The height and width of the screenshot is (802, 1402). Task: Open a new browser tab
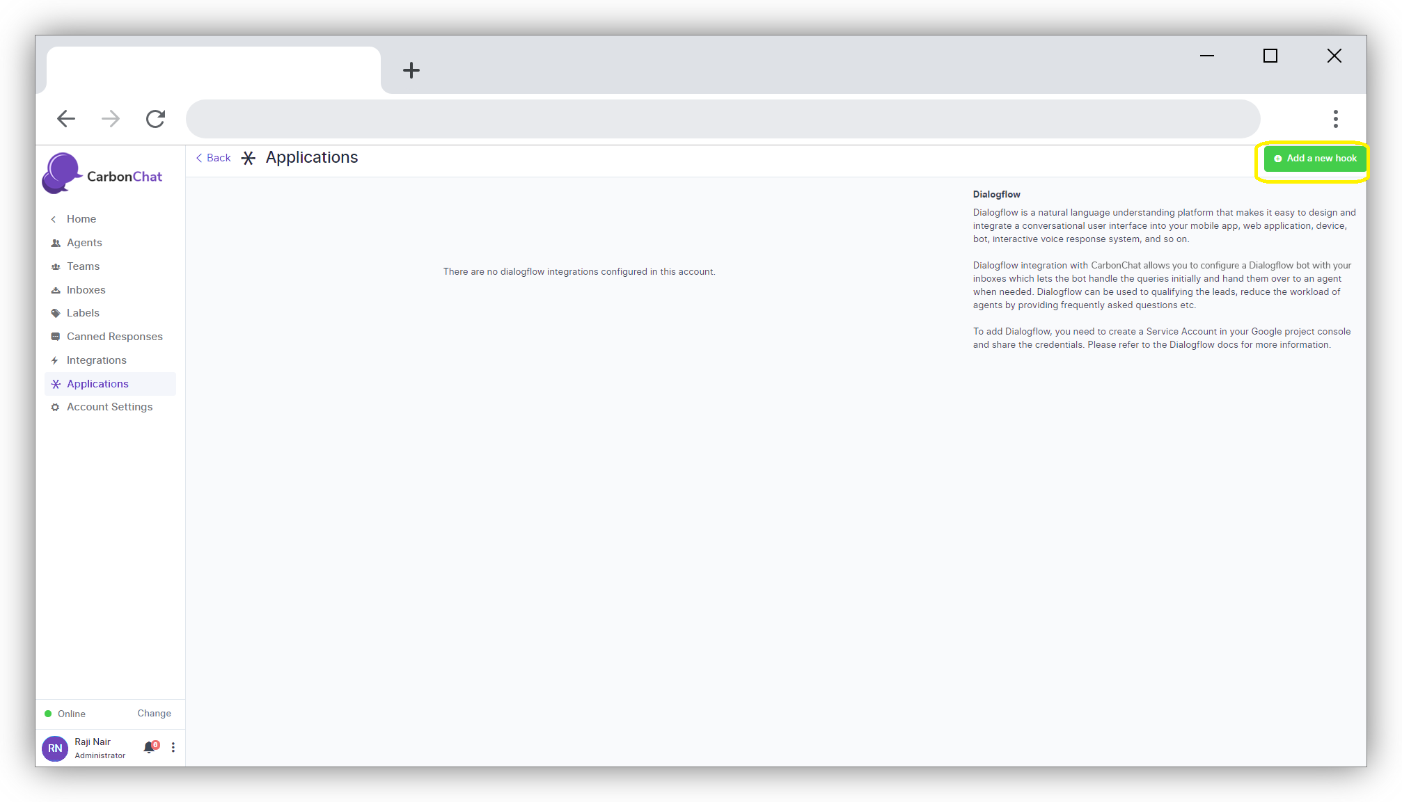(x=411, y=70)
